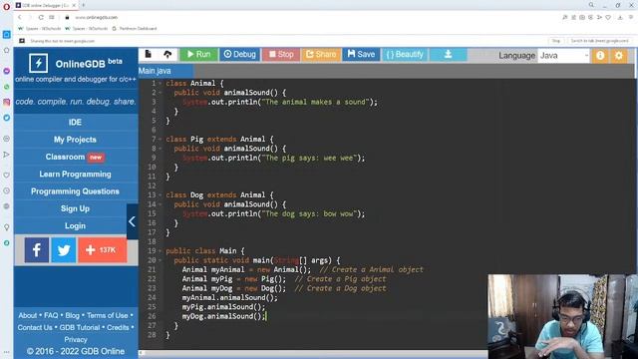Save the project
This screenshot has height=359, width=638.
pos(361,54)
